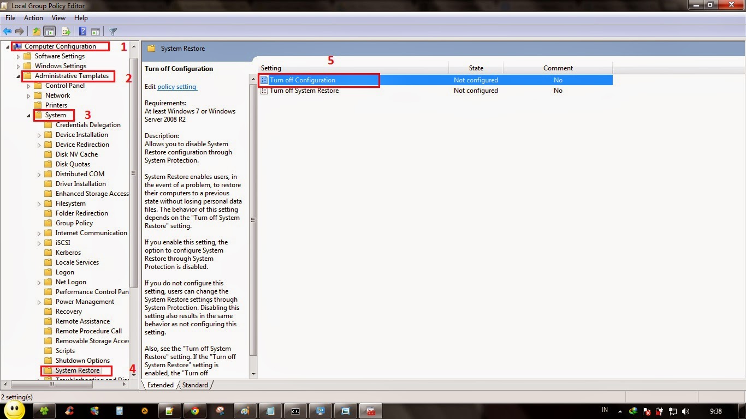This screenshot has width=746, height=419.
Task: Collapse the Administrative Templates node
Action: 18,75
